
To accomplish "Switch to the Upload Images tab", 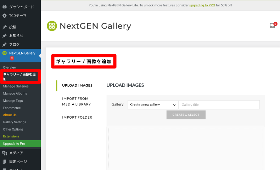I will [x=77, y=85].
